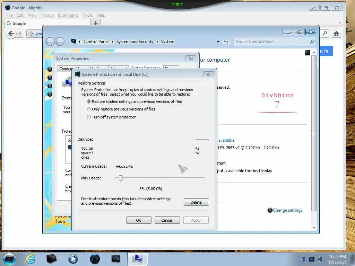Switch to Computer Name tab in System Properties
Screen dimensions: 355x266
[65, 69]
